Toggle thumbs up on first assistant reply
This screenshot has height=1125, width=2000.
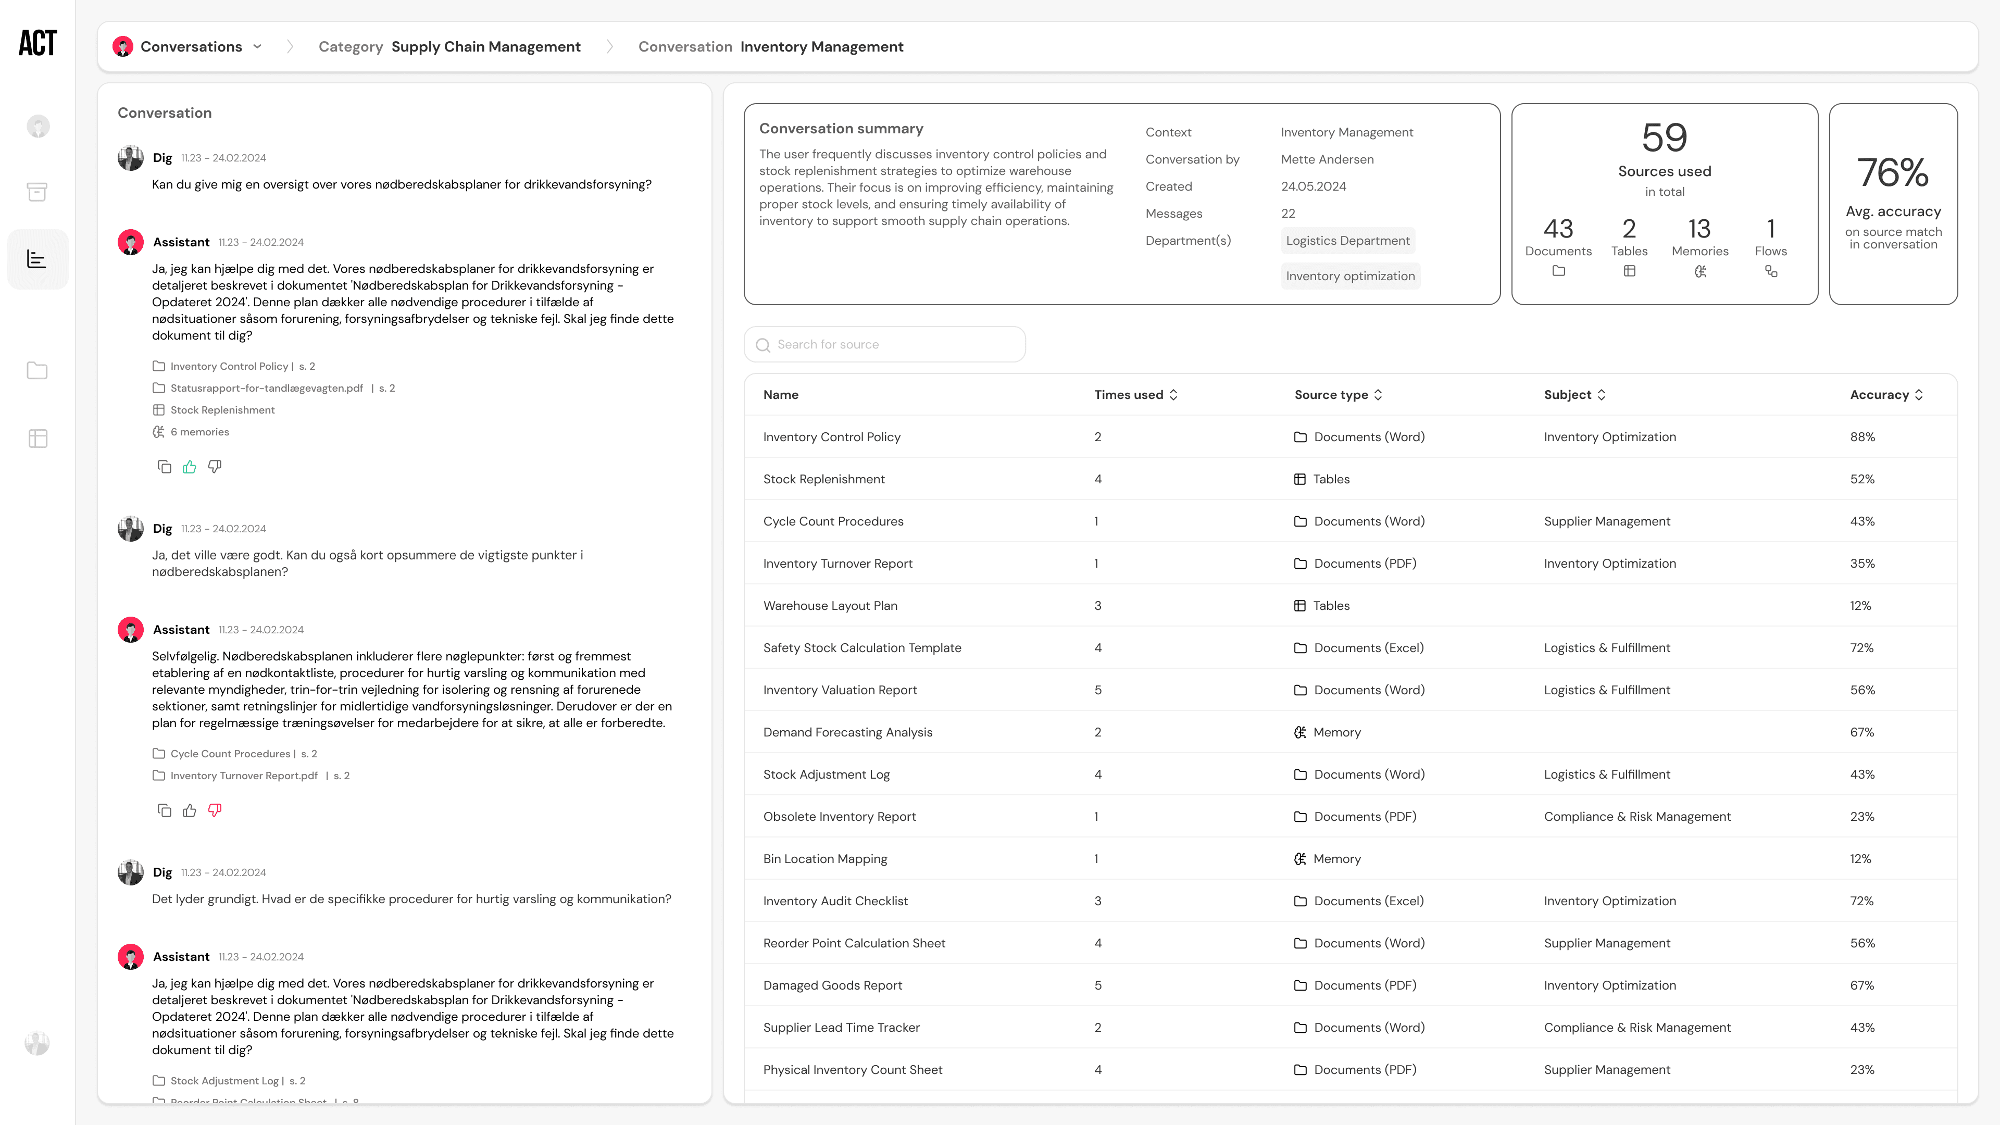point(190,467)
